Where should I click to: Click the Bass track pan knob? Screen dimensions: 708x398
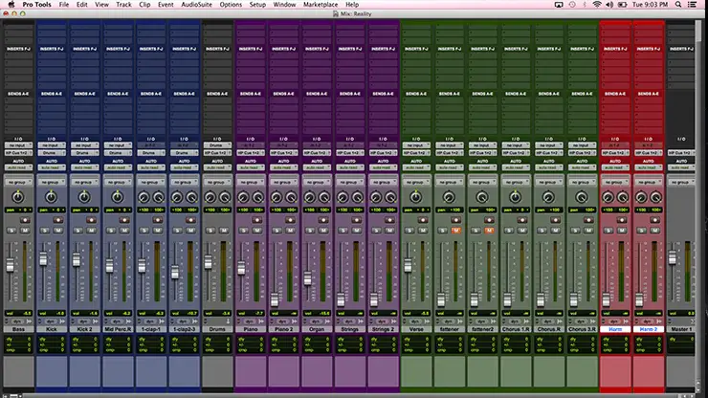coord(19,196)
